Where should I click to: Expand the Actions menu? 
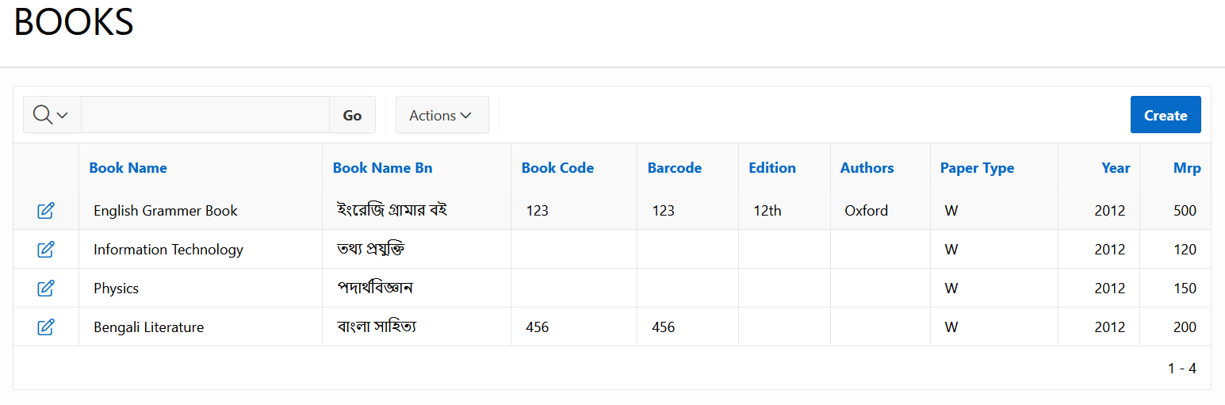(x=442, y=115)
